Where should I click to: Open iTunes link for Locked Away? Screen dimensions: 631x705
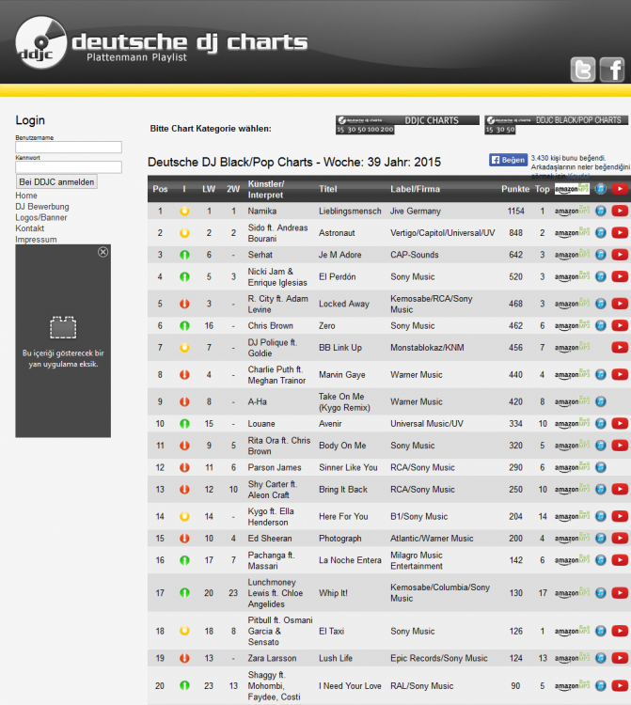(x=600, y=304)
